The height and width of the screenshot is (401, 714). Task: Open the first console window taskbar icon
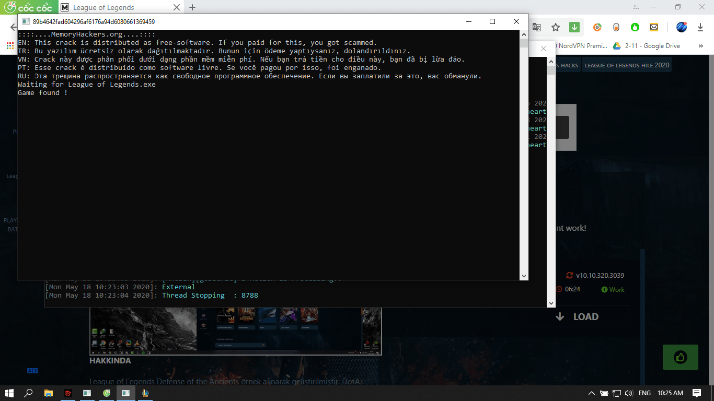click(87, 393)
